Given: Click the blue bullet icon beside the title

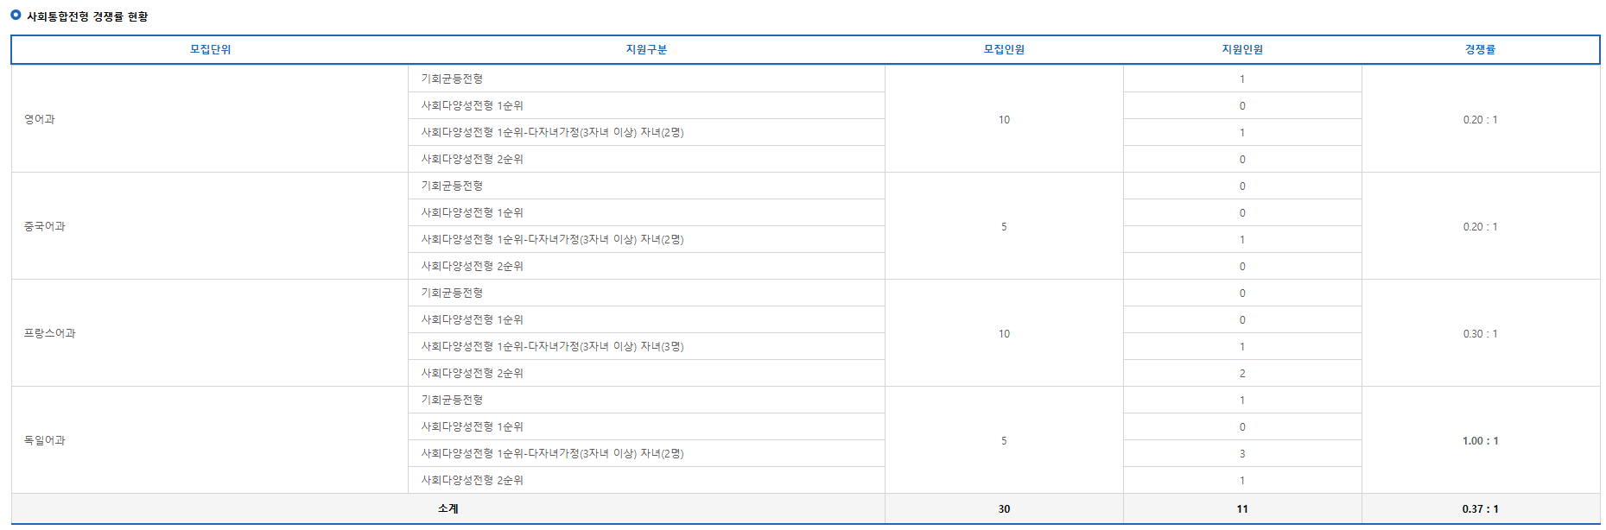Looking at the screenshot, I should click(x=16, y=16).
